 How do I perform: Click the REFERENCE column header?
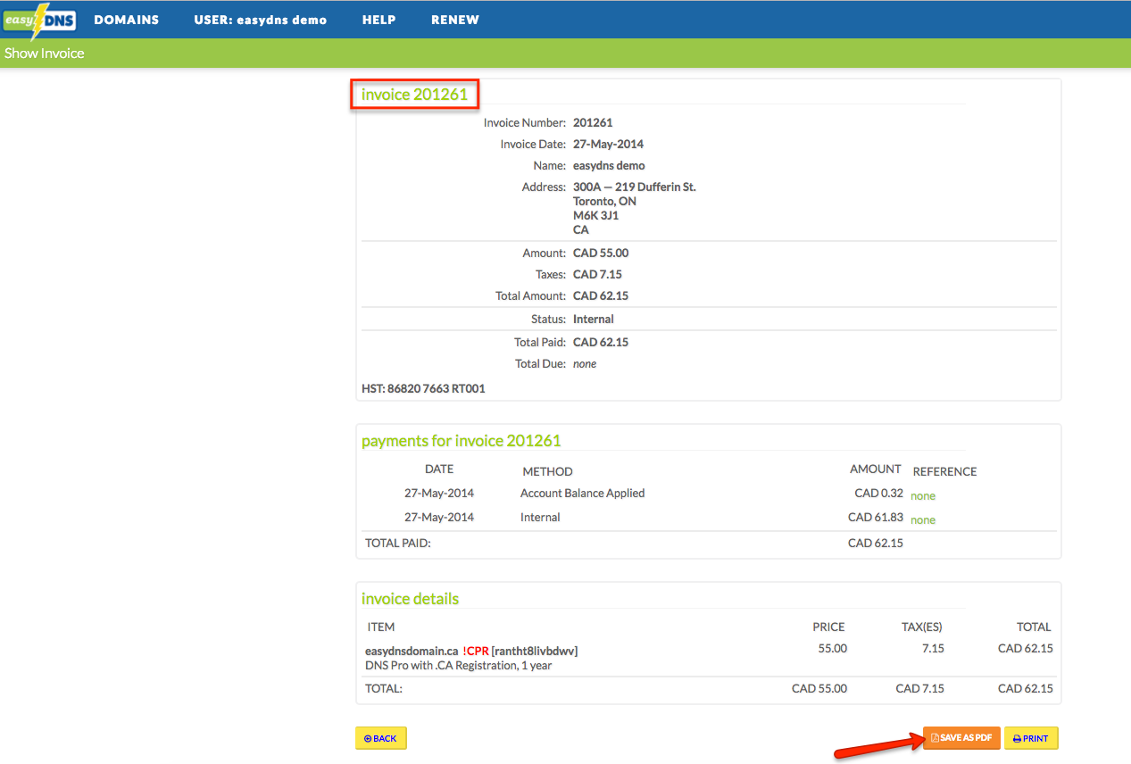point(944,471)
